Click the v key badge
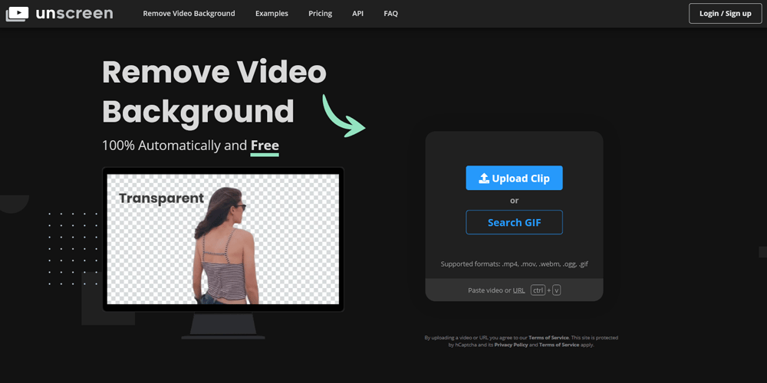Image resolution: width=767 pixels, height=383 pixels. [556, 290]
